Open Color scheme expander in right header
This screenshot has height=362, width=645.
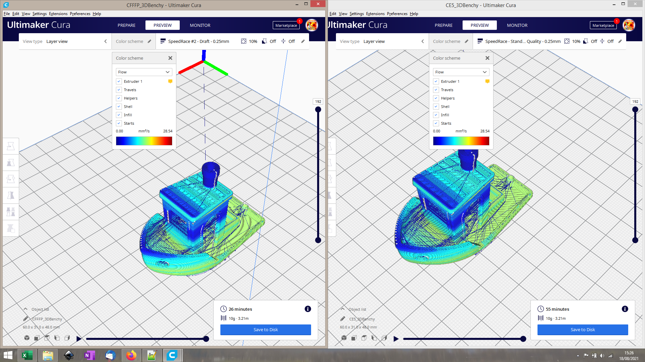click(x=450, y=41)
